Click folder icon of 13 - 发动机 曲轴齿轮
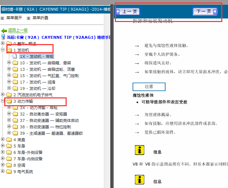Screen dimensions: 228x188 point(15,69)
